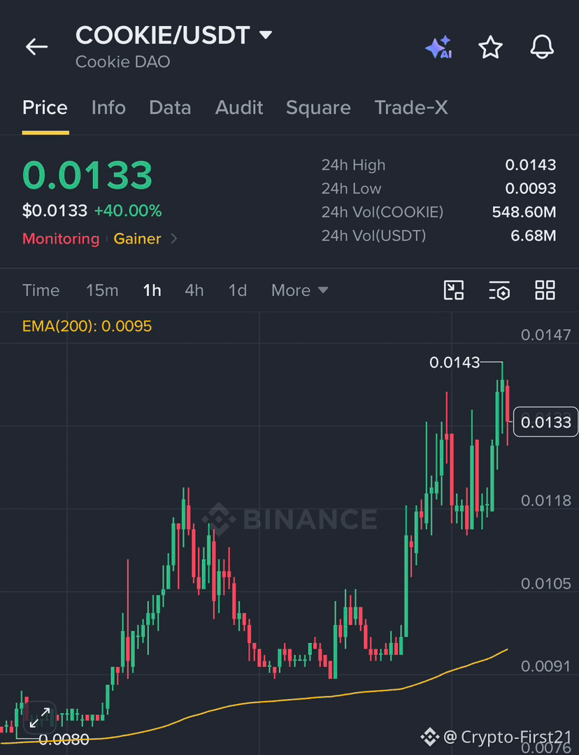Screen dimensions: 579x755
Task: Open the COOKIE/USDT pair selector dropdown
Action: (173, 35)
